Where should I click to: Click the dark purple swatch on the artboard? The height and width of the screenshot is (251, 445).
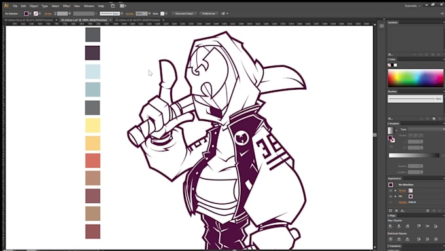[x=92, y=53]
